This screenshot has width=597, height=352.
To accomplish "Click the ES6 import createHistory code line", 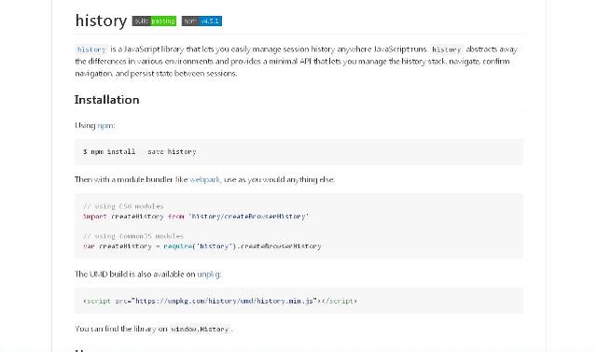I will pos(196,217).
